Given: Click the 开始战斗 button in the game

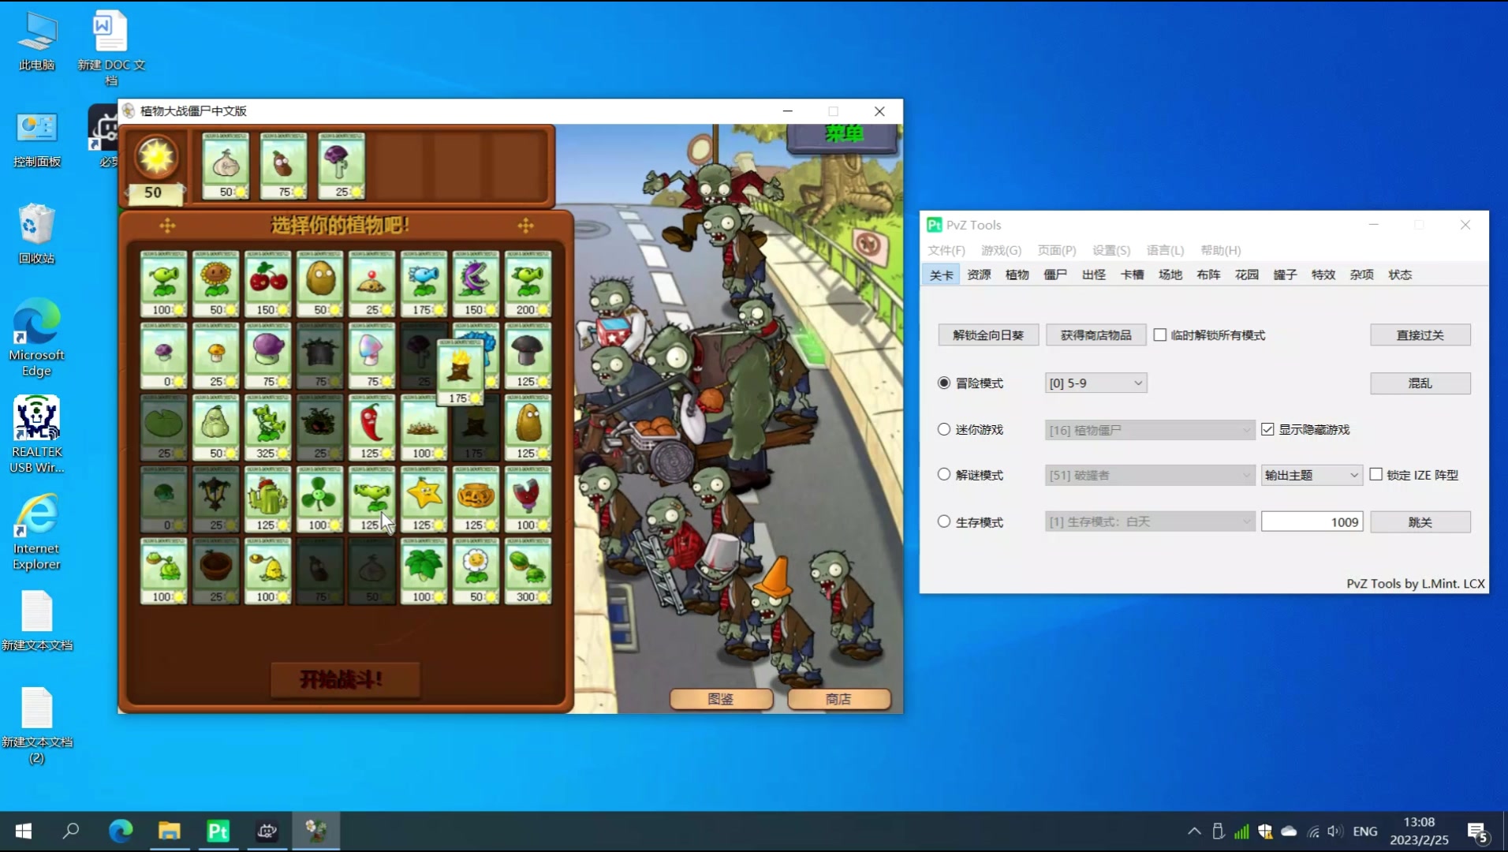Looking at the screenshot, I should (x=345, y=679).
